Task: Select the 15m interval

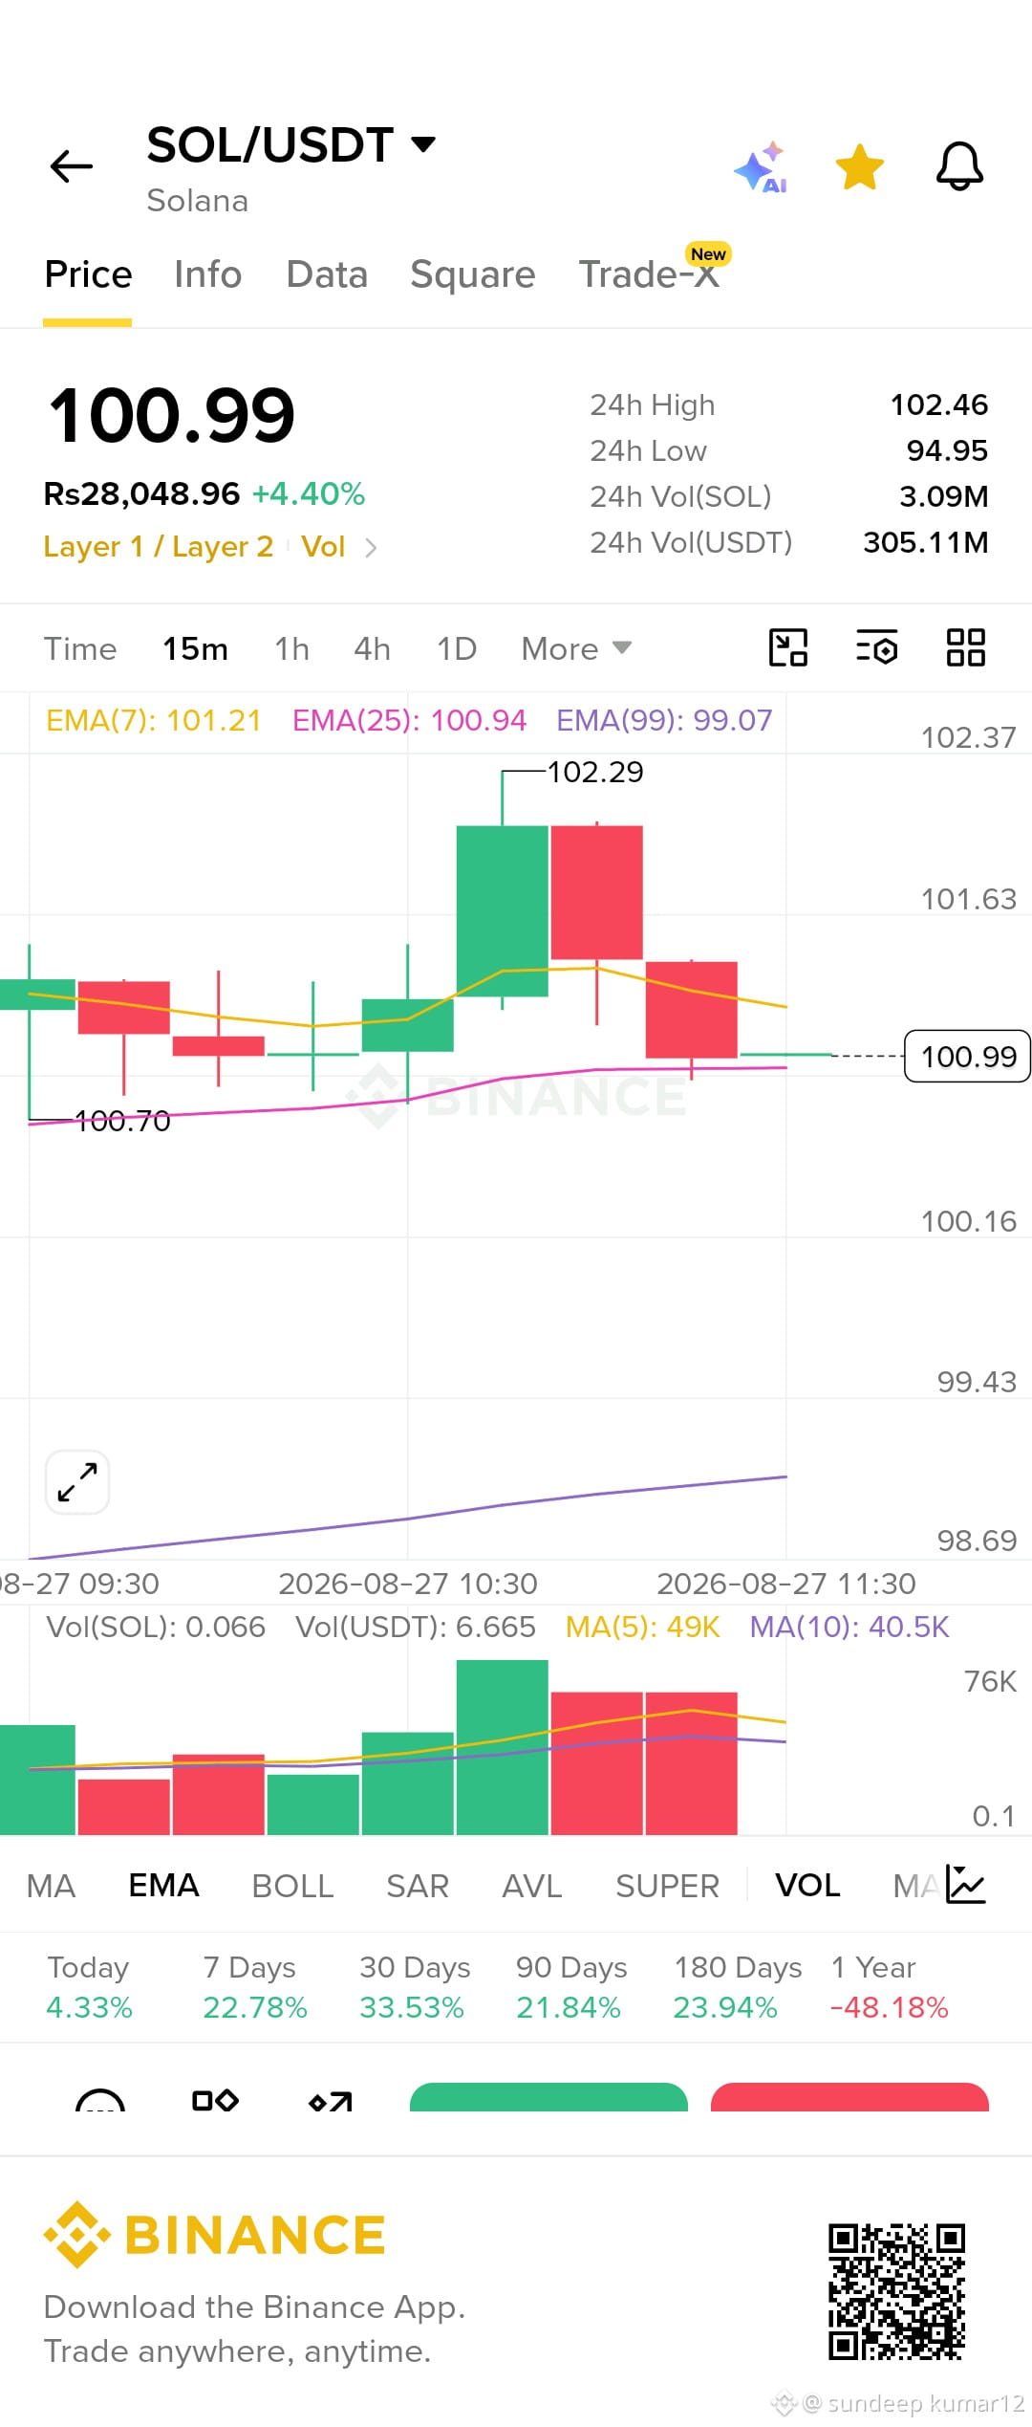Action: (x=195, y=649)
